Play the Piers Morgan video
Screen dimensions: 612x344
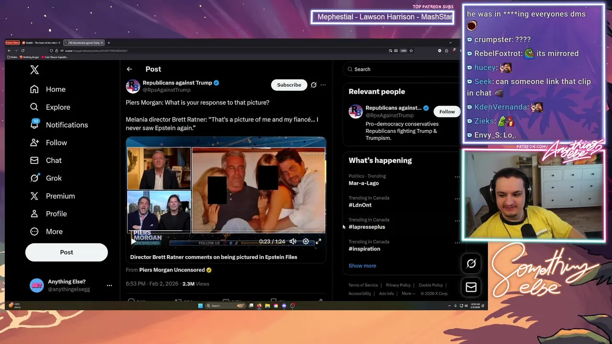point(133,241)
